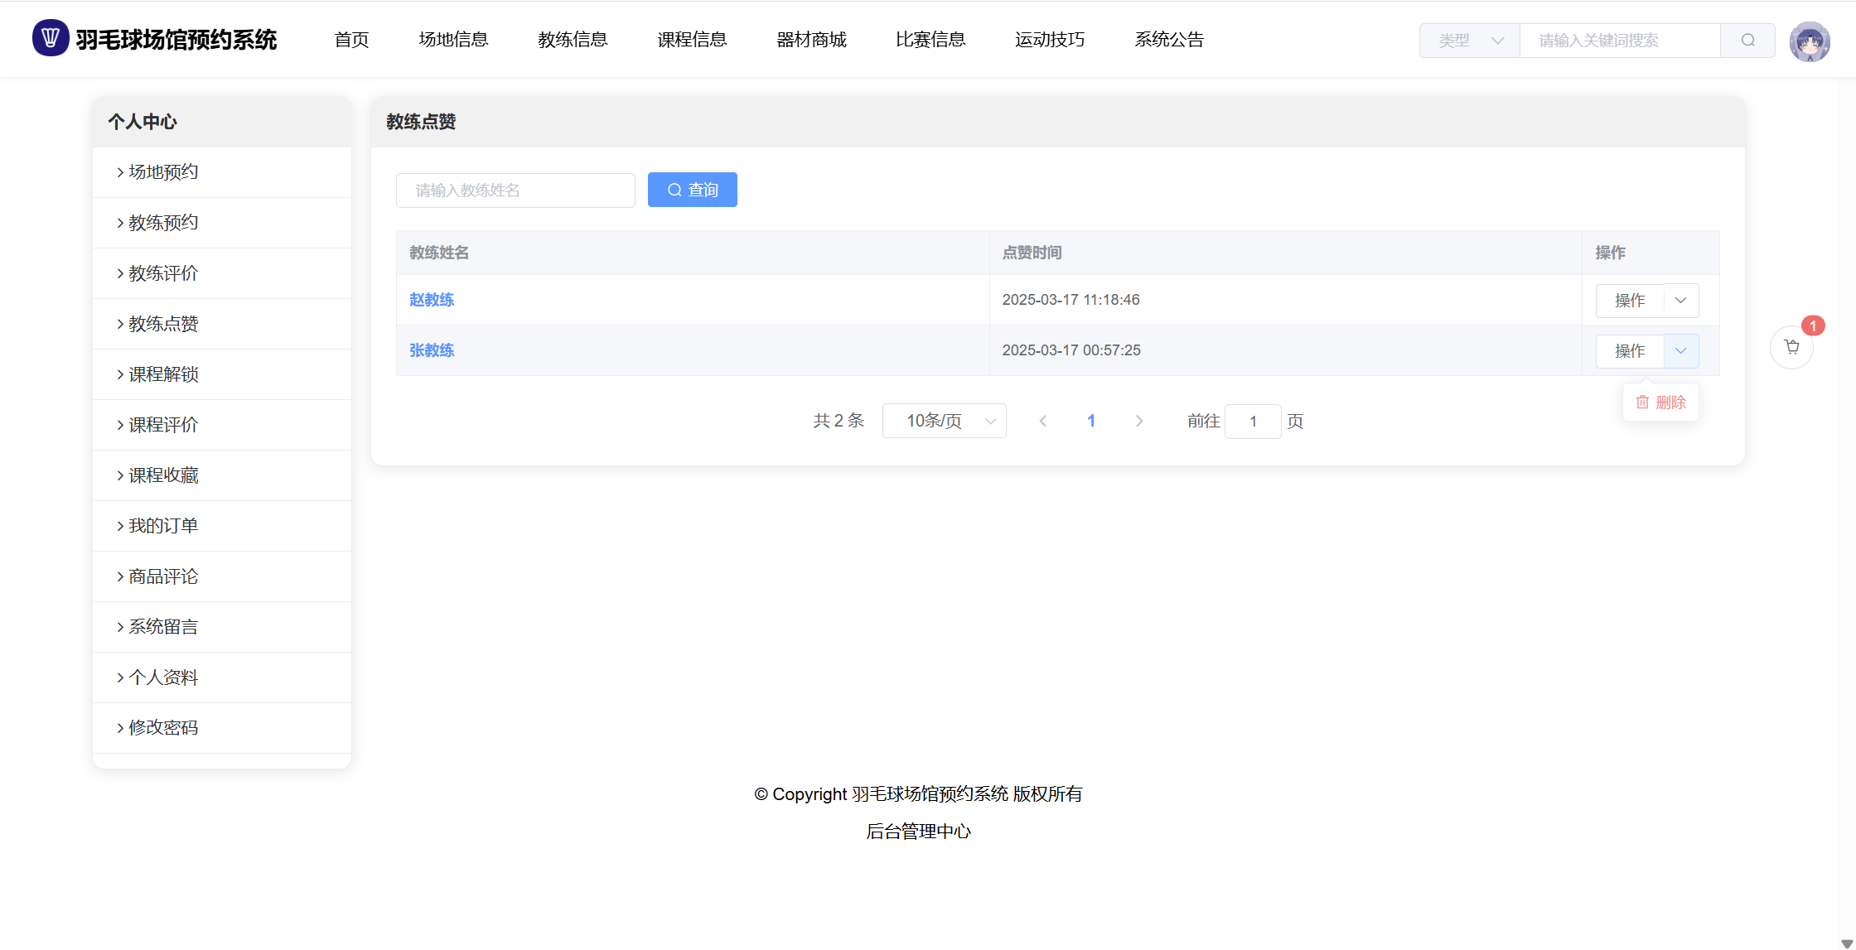
Task: Go to previous page arrow
Action: point(1043,421)
